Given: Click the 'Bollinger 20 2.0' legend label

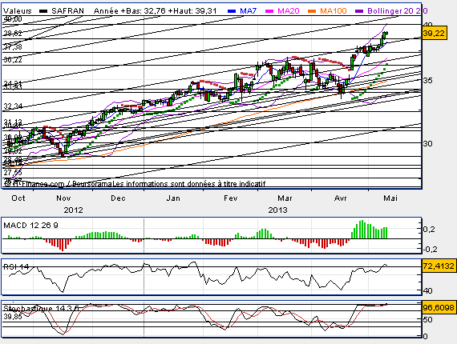Looking at the screenshot, I should tap(398, 11).
